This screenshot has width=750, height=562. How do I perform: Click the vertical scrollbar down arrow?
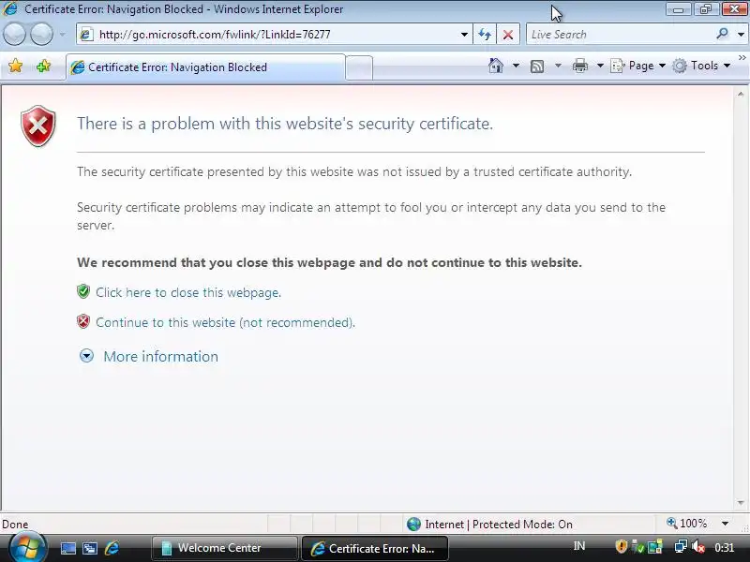click(x=741, y=503)
